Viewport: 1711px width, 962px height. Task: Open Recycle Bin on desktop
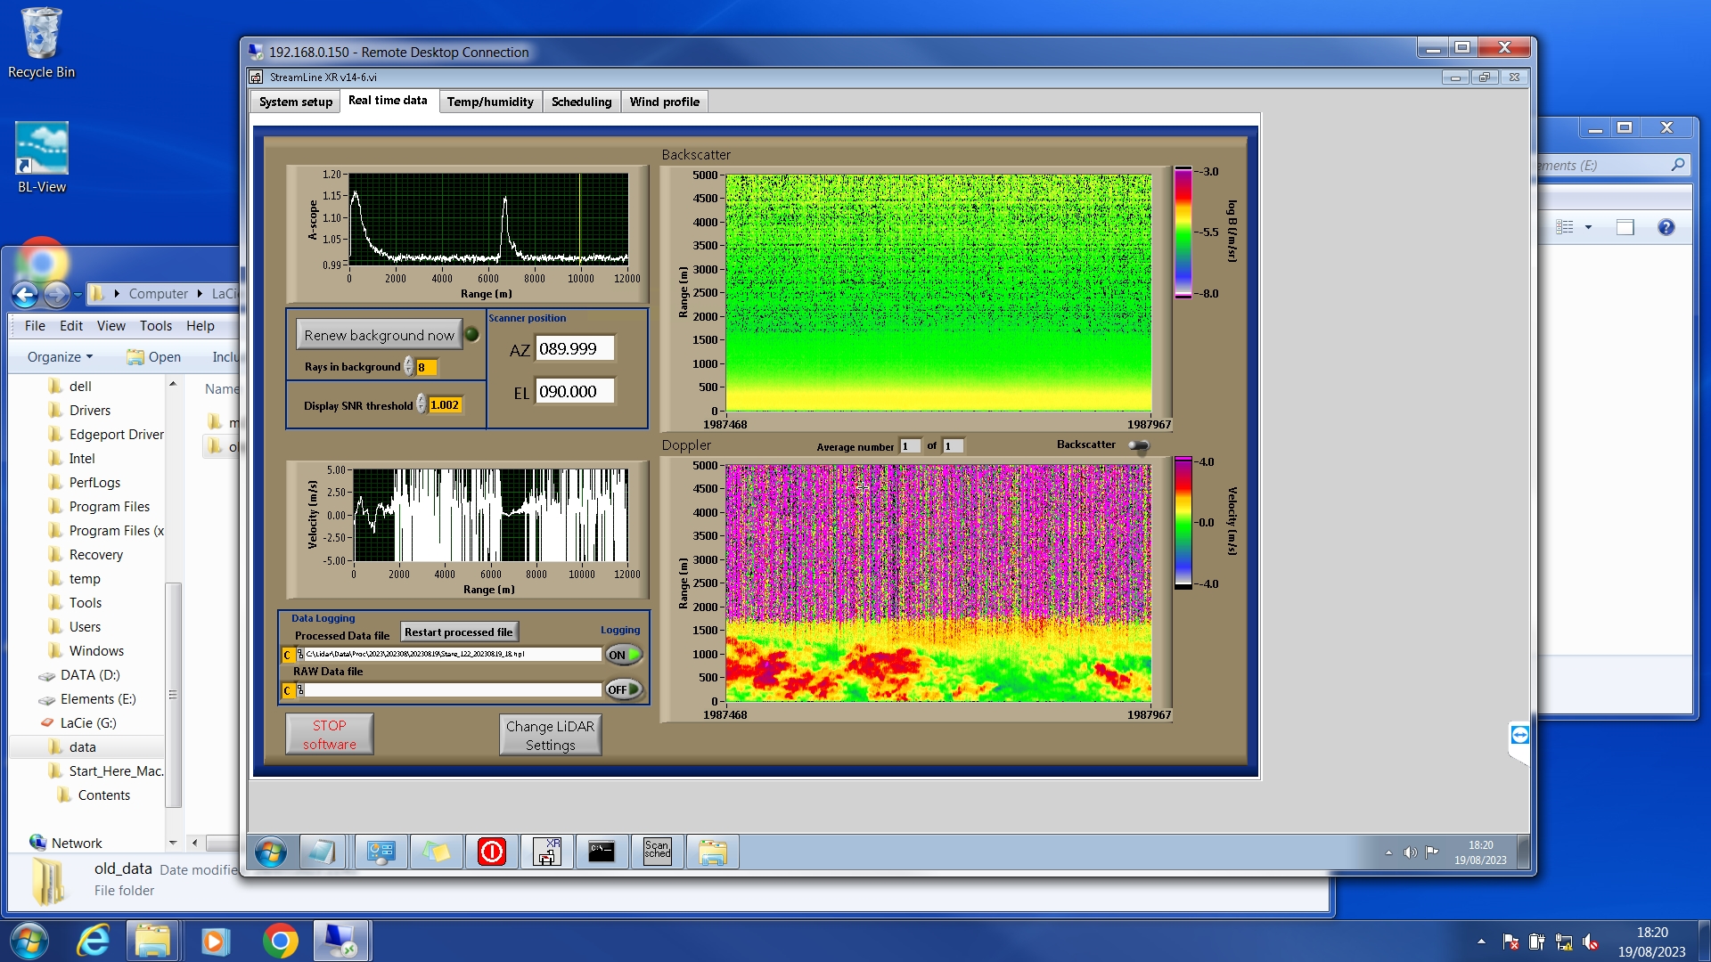(41, 43)
